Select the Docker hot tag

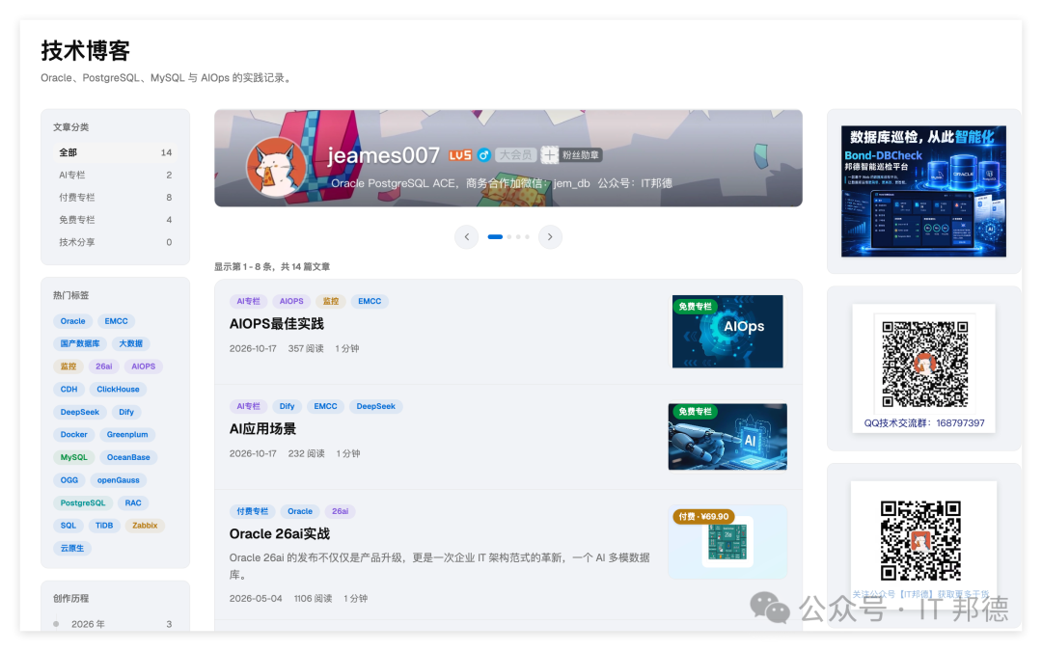[73, 434]
